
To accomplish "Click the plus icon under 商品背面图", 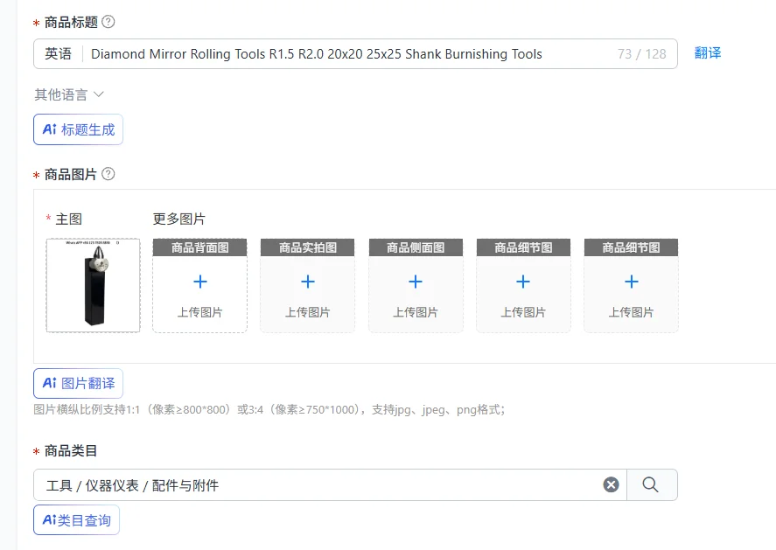I will (200, 282).
